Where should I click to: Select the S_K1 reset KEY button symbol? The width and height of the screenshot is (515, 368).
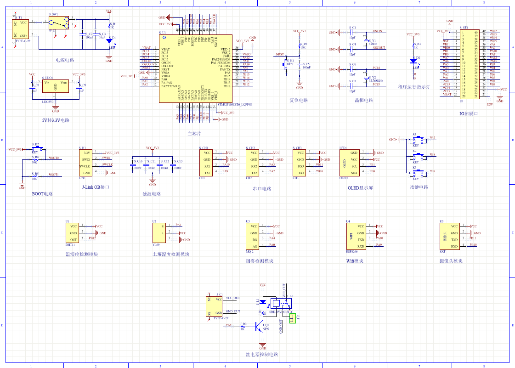(285, 64)
